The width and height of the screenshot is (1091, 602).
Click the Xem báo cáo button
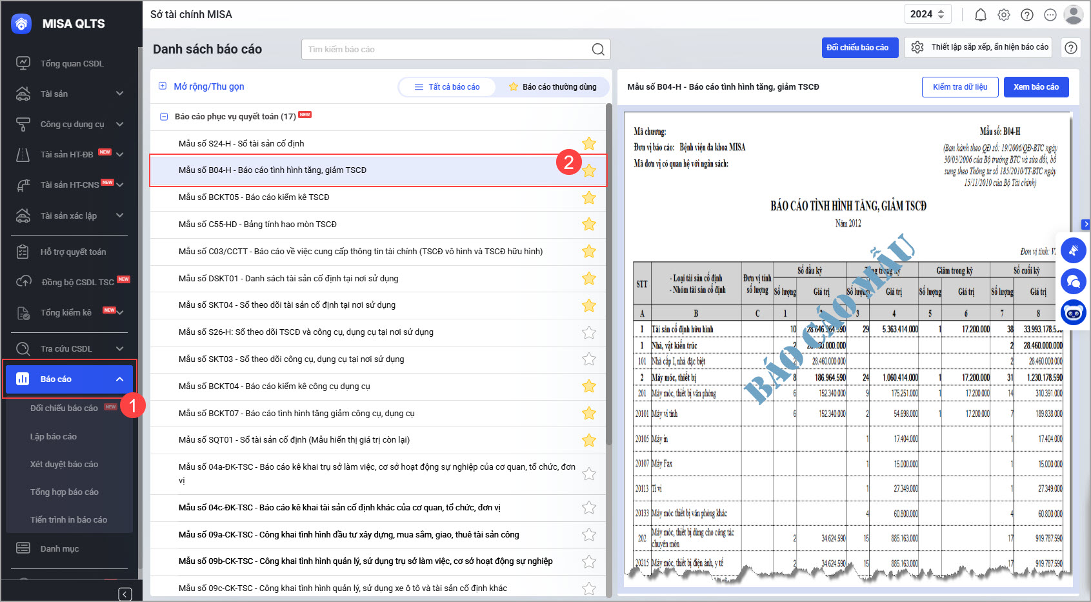(1036, 87)
